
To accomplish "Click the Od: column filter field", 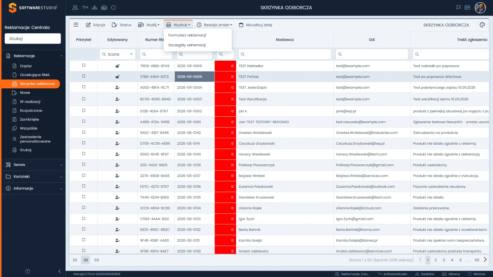I will (372, 54).
